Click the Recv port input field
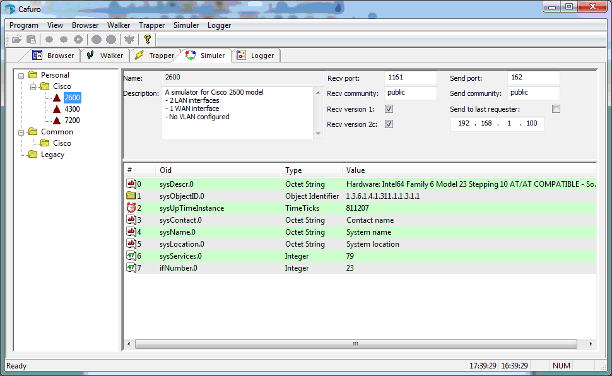The height and width of the screenshot is (376, 612). [x=411, y=78]
